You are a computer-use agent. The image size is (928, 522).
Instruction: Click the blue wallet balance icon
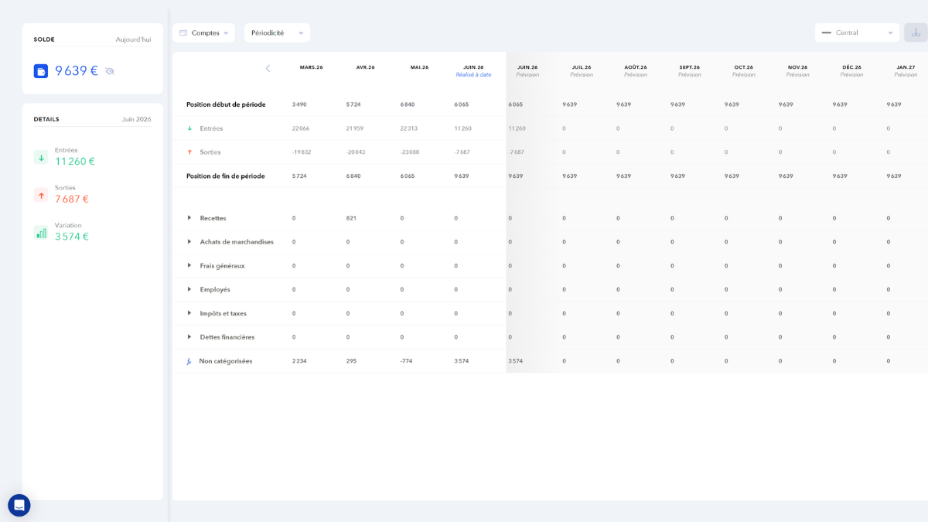click(41, 71)
